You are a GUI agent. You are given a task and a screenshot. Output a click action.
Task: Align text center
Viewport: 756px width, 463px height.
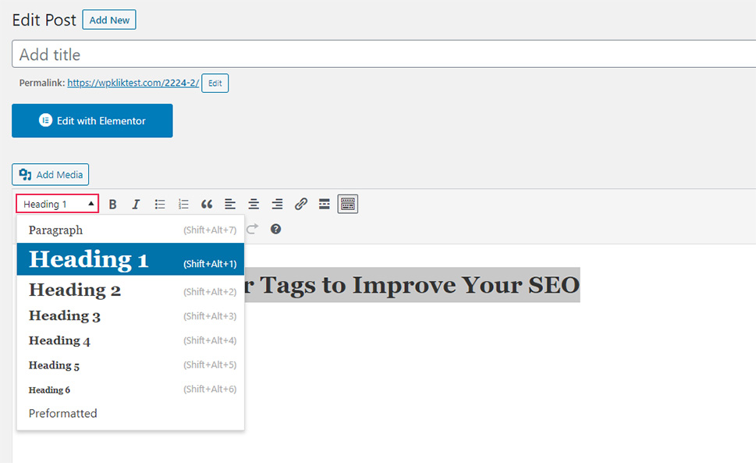pos(254,204)
